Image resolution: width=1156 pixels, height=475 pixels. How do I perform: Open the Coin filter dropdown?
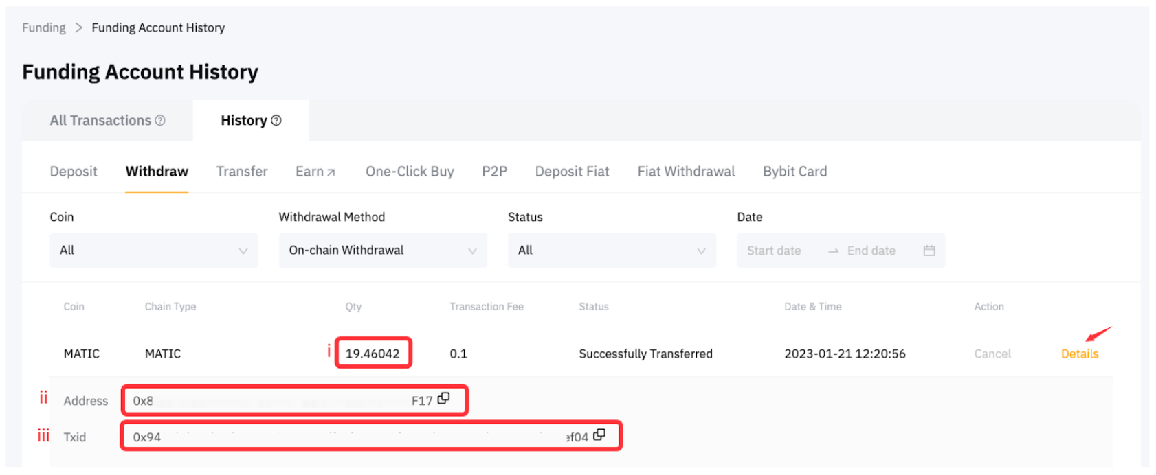[x=153, y=251]
